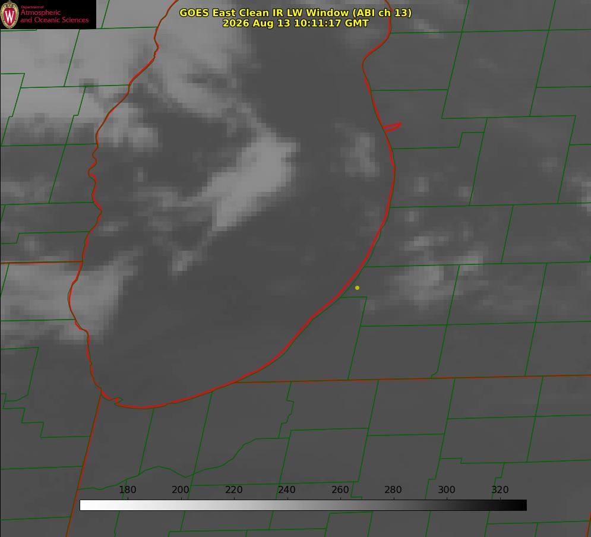Click the Atmospheric and Oceanic Sciences text

(54, 16)
